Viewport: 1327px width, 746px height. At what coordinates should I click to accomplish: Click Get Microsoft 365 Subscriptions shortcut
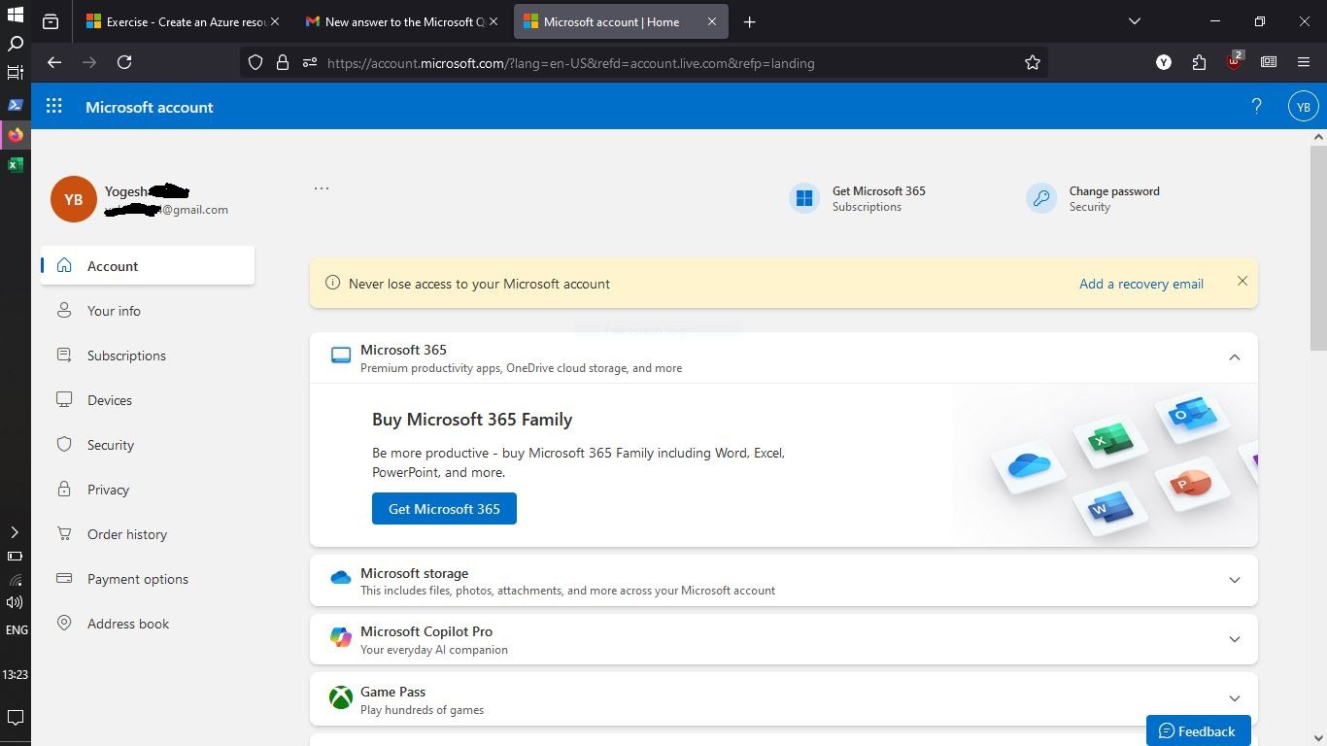point(857,198)
